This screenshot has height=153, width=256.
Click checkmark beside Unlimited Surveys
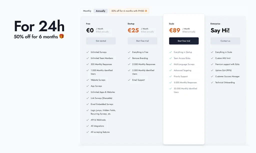[x=87, y=52]
